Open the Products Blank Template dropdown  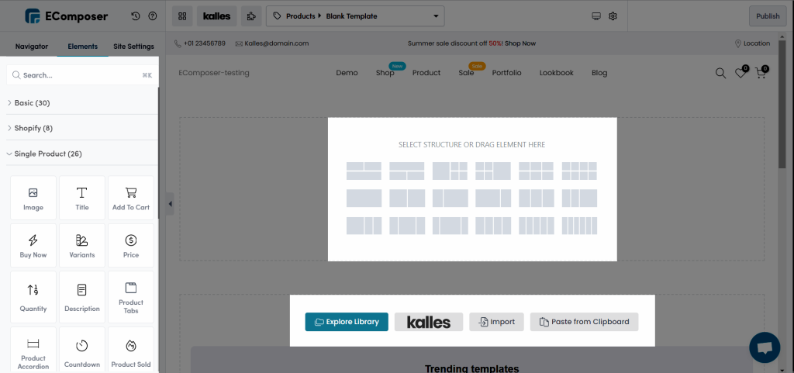click(355, 16)
